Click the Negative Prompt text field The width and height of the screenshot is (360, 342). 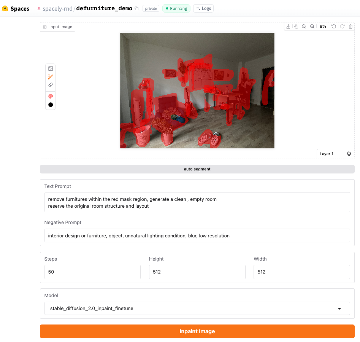(x=197, y=235)
